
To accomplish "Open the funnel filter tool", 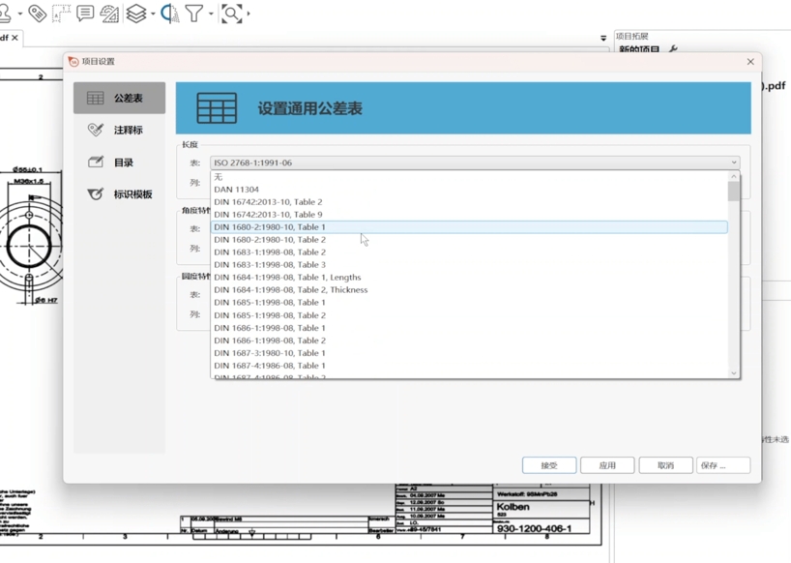I will 194,14.
